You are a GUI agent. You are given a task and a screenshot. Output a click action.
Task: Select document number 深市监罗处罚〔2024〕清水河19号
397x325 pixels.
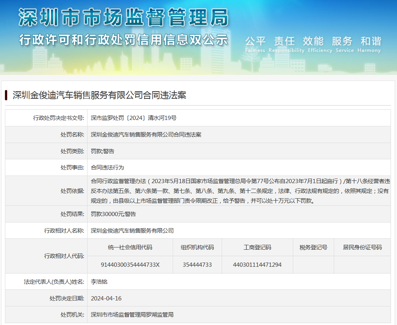click(134, 118)
